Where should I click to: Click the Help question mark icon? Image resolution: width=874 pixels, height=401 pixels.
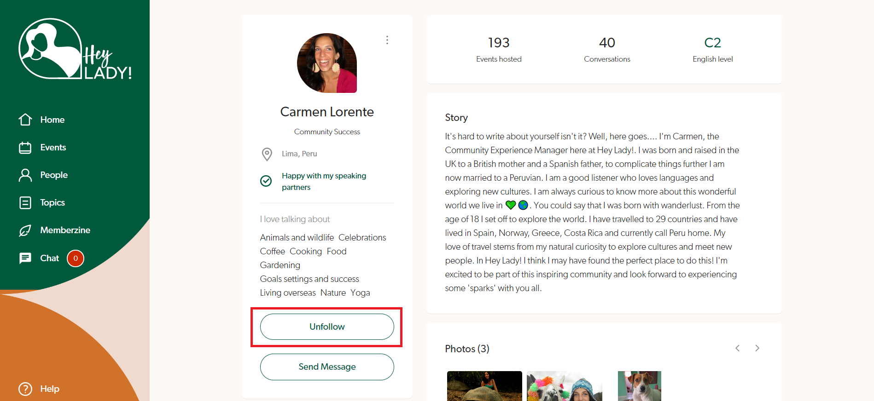click(25, 389)
